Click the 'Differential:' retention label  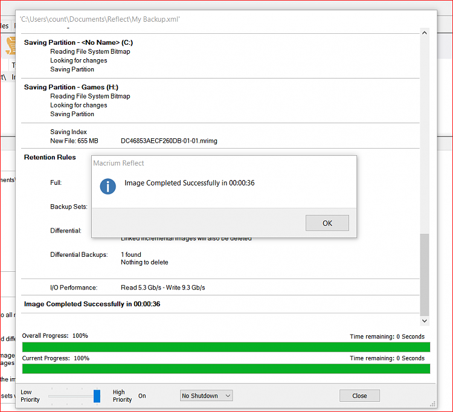tap(66, 231)
